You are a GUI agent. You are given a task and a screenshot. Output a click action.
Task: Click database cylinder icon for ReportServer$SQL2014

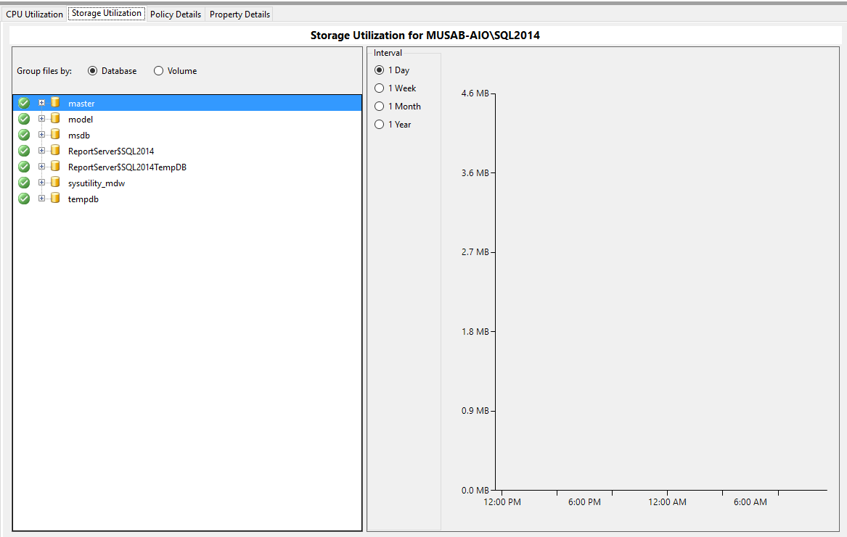tap(55, 150)
